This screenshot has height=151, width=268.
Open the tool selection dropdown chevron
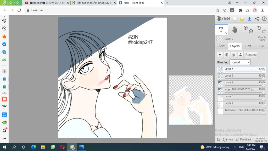226,33
